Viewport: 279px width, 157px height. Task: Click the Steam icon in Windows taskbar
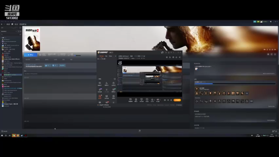click(22, 135)
